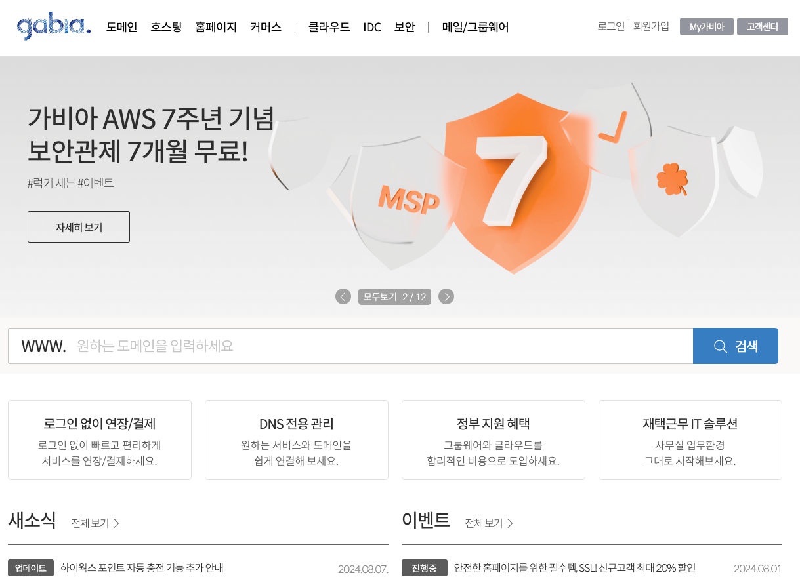
Task: Go to next banner slide arrow
Action: [x=446, y=296]
